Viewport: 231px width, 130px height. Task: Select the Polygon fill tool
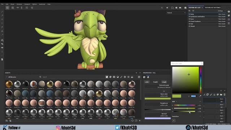coord(2,23)
